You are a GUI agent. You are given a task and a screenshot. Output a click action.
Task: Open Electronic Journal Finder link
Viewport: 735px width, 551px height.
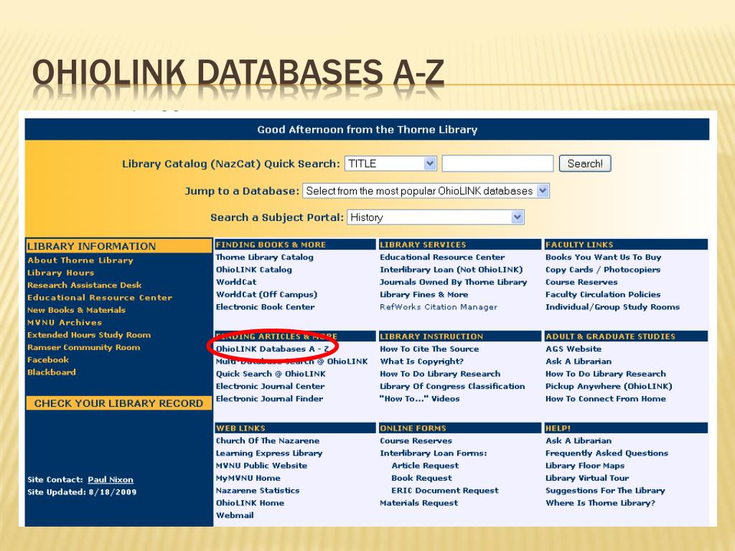coord(269,399)
